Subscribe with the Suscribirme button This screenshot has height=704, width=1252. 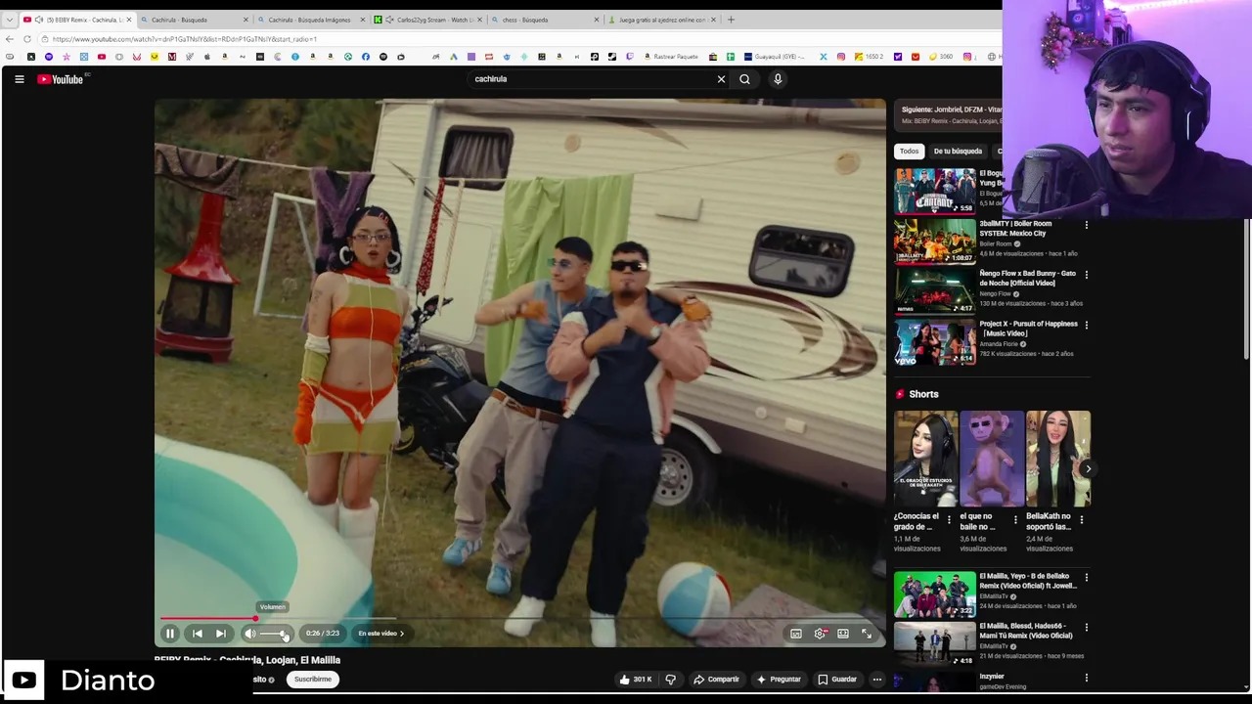pyautogui.click(x=313, y=680)
